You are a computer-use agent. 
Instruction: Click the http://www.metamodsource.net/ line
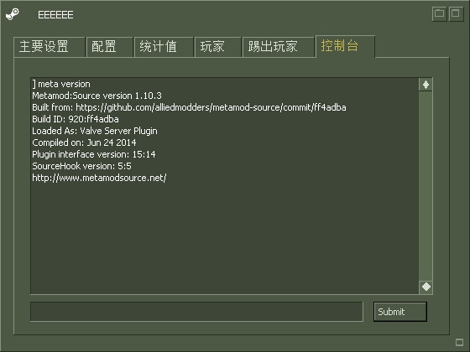click(x=99, y=178)
